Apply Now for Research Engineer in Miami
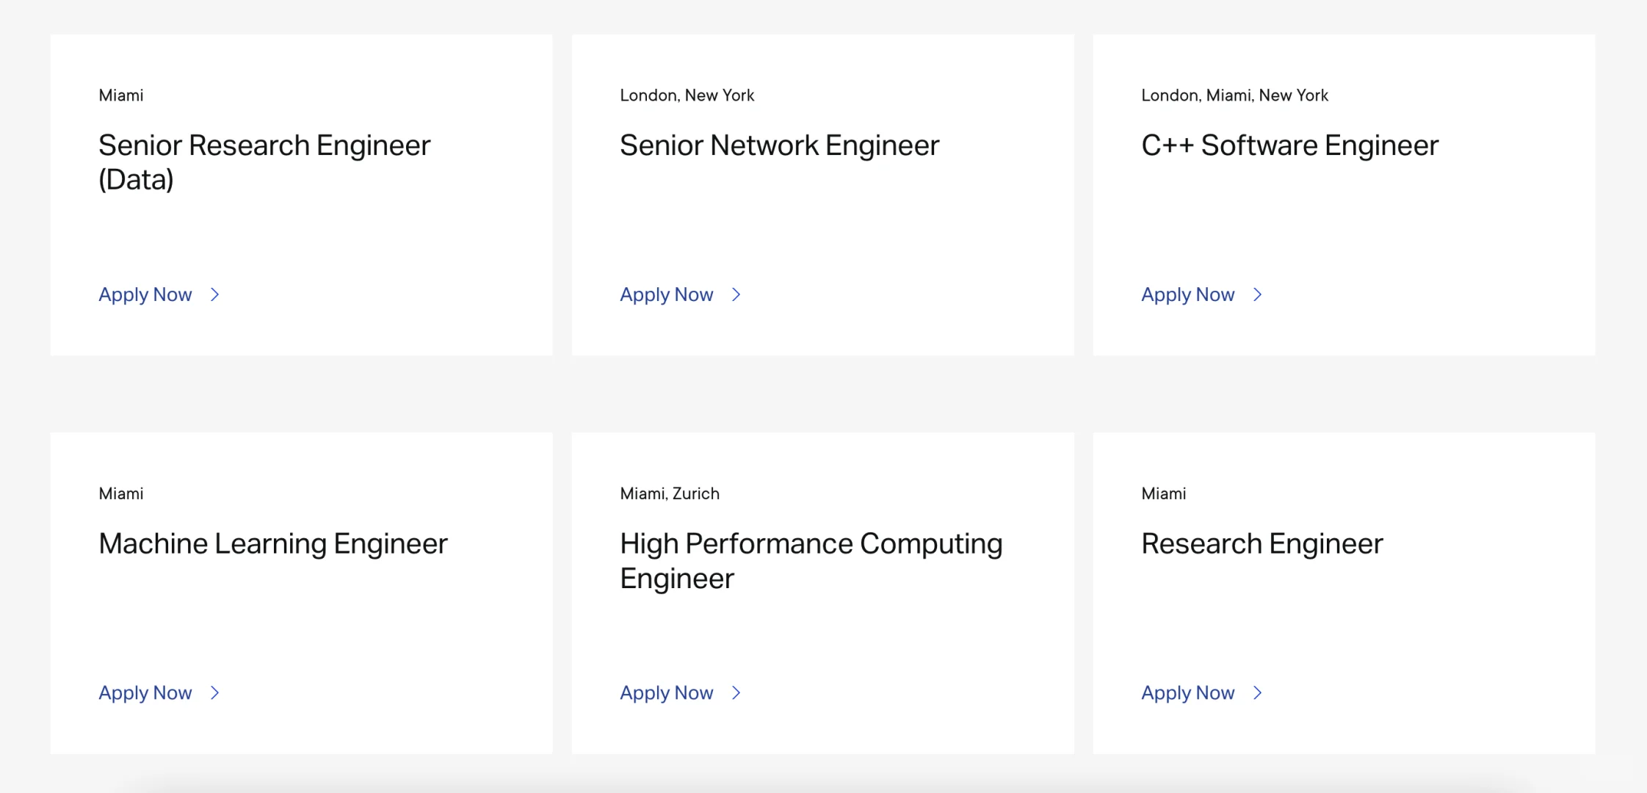This screenshot has width=1647, height=793. (1187, 692)
